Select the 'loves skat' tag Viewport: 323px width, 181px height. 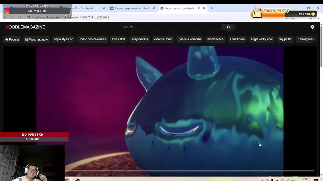[x=119, y=39]
